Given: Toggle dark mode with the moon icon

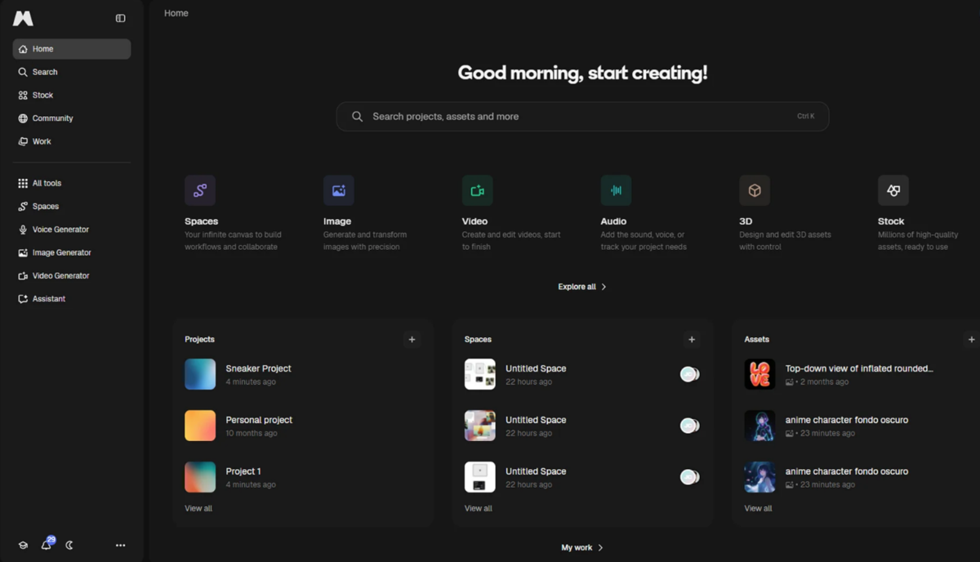Looking at the screenshot, I should click(x=69, y=545).
